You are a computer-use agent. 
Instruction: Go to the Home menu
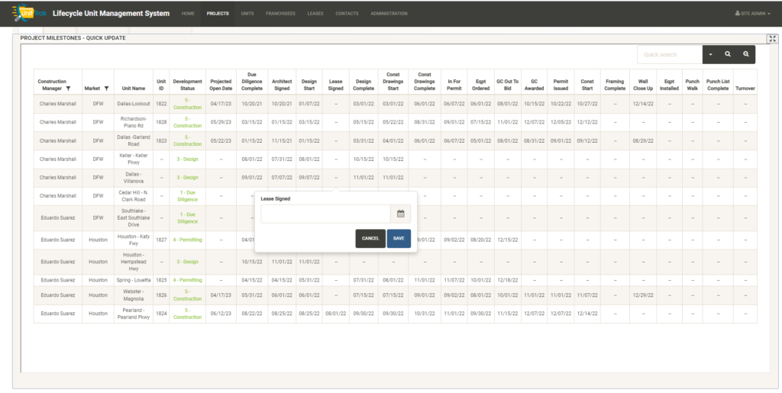coord(189,14)
